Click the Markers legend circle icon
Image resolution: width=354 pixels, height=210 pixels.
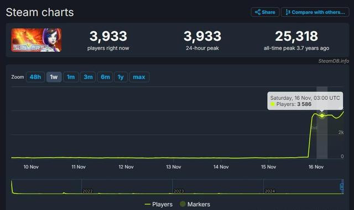[x=183, y=204]
